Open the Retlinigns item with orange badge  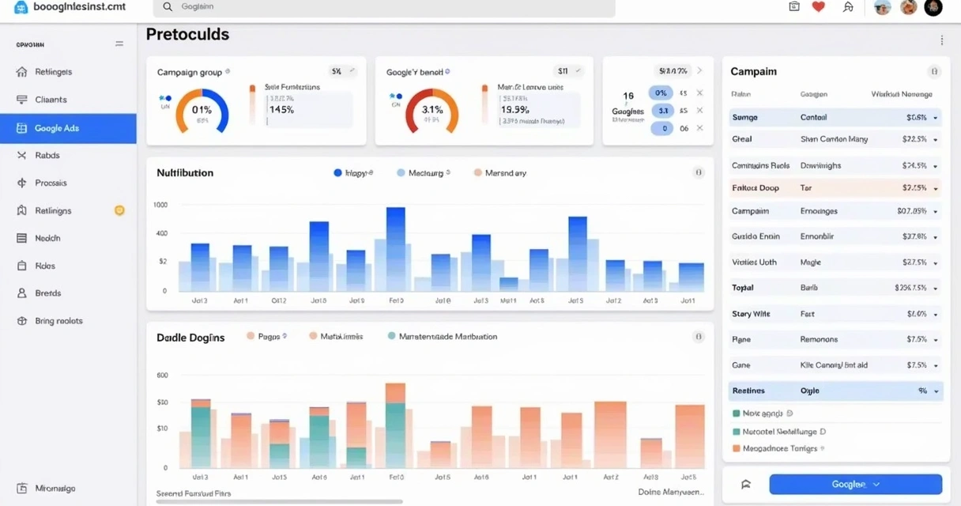point(55,210)
